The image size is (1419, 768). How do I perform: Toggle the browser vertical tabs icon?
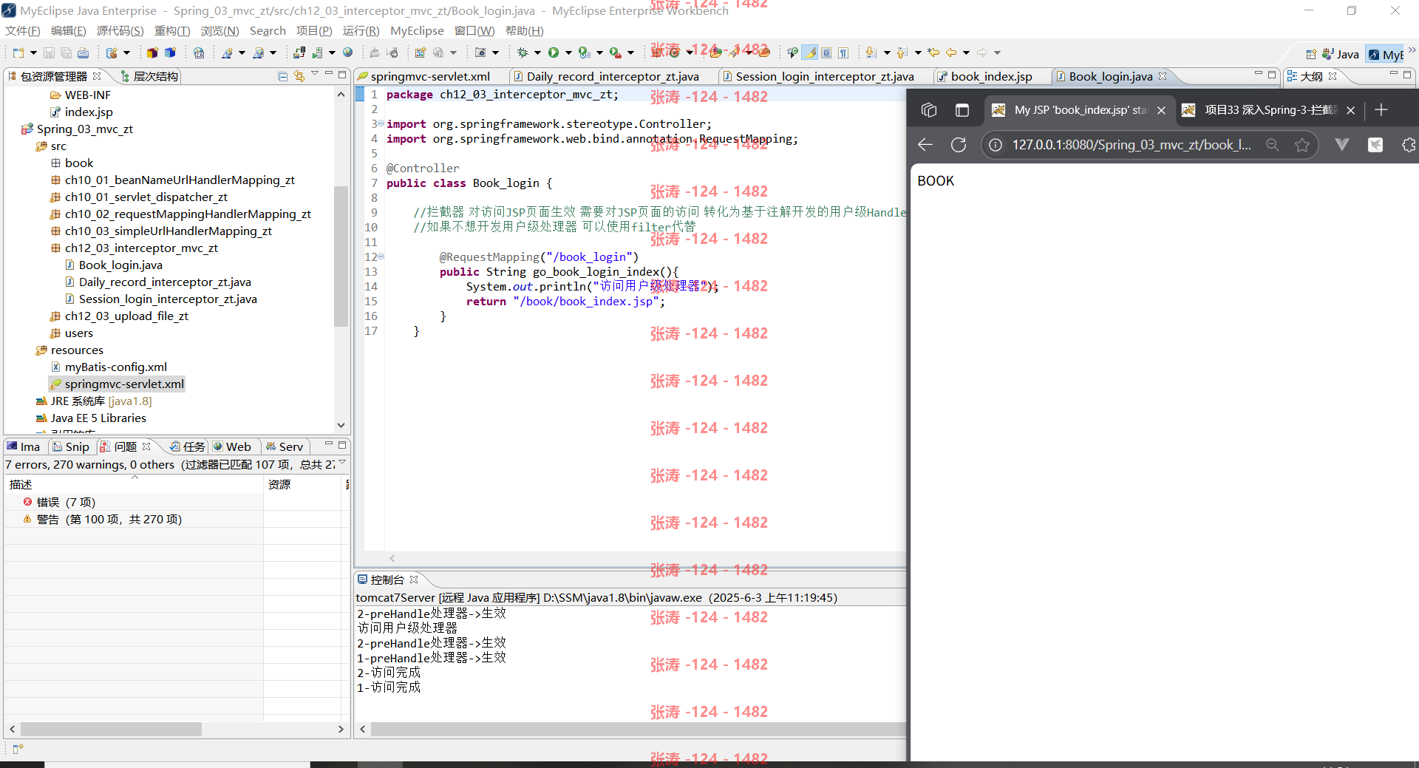962,110
